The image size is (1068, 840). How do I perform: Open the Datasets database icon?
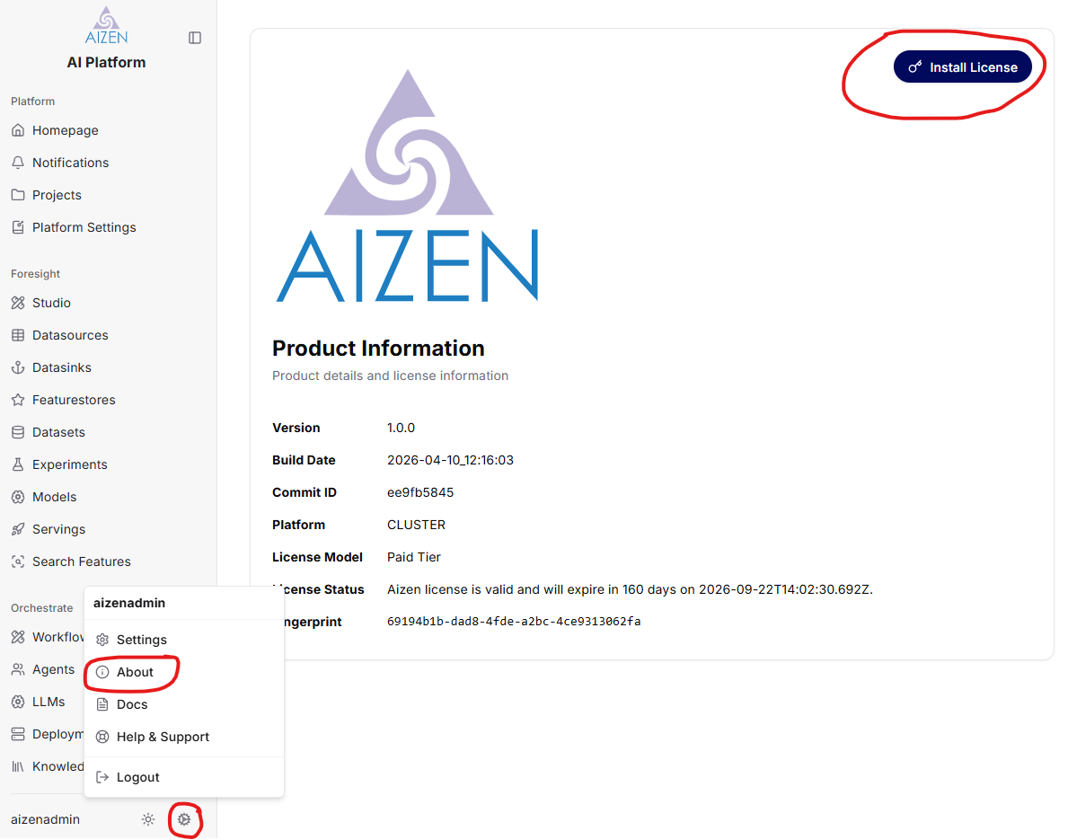[18, 432]
